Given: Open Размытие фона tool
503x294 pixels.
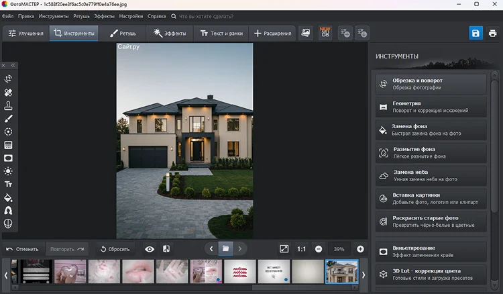Looking at the screenshot, I should pyautogui.click(x=431, y=153).
